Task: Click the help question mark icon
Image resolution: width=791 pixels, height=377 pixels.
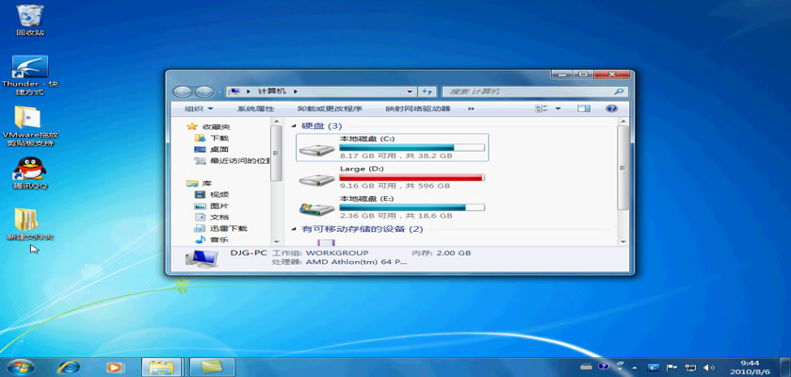Action: coord(611,108)
